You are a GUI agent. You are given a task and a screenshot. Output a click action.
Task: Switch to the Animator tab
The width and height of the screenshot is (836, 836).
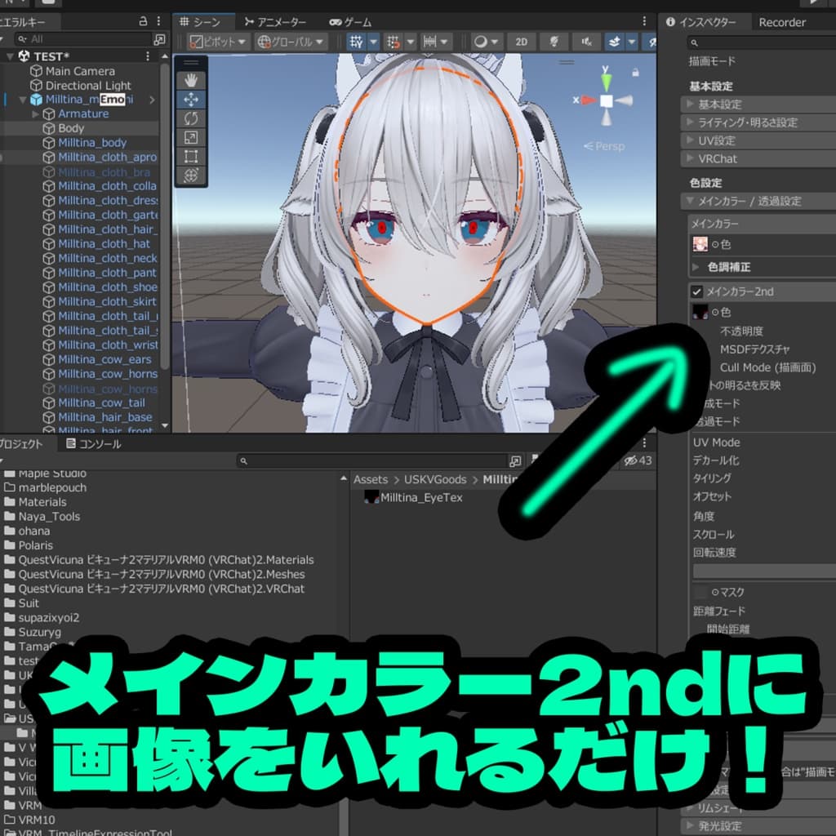point(276,22)
